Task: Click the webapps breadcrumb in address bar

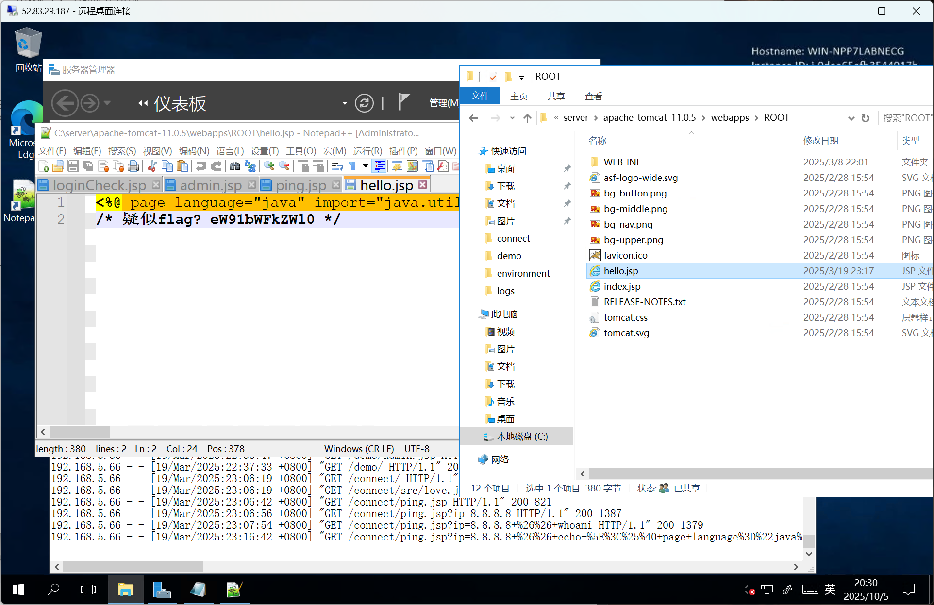Action: [x=730, y=118]
